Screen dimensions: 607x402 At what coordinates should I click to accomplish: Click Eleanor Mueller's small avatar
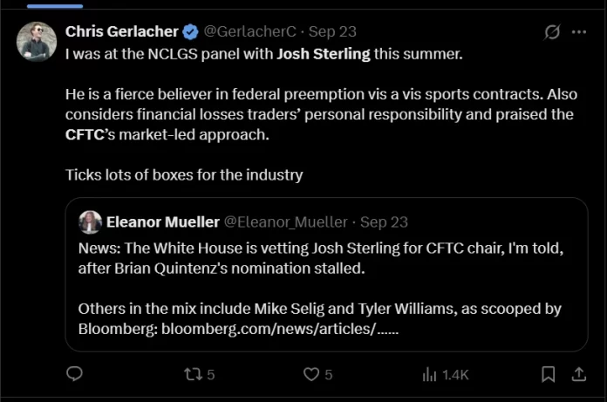[89, 222]
